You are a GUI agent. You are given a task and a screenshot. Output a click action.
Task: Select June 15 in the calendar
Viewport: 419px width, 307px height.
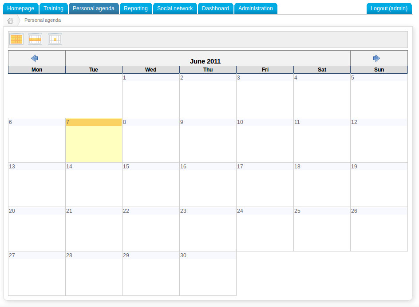[x=150, y=184]
